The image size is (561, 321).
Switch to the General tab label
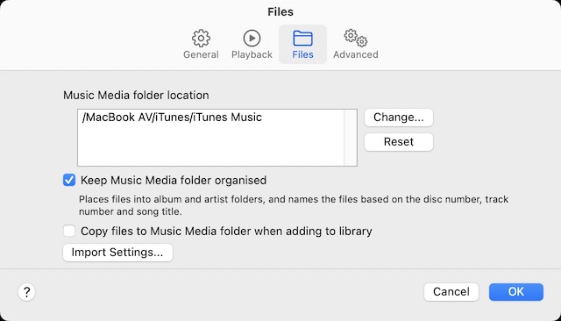(201, 54)
